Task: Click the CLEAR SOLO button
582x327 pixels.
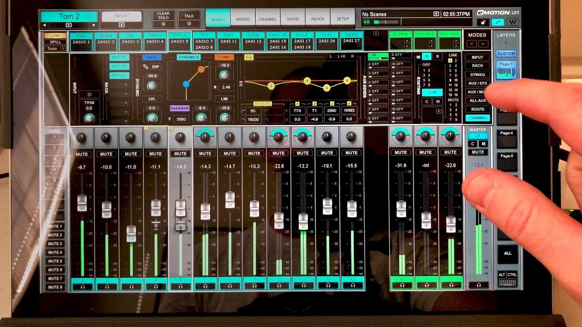Action: [x=163, y=16]
